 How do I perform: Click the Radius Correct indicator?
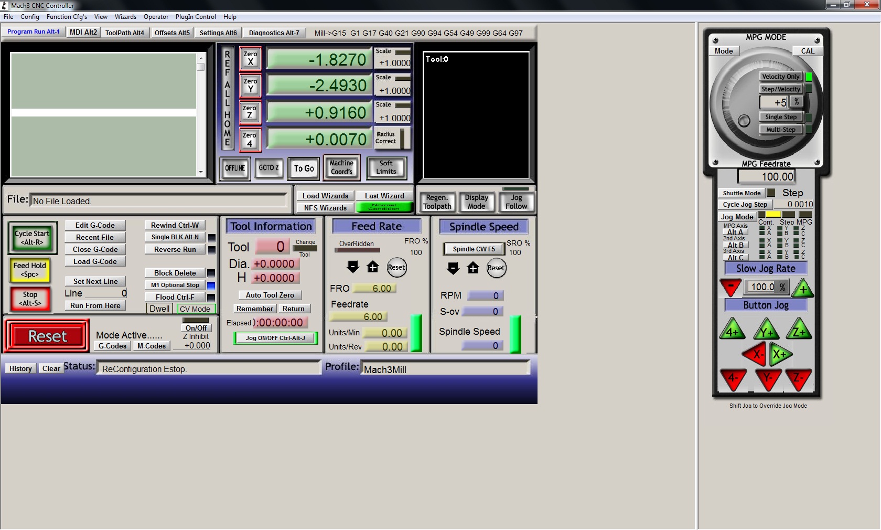pos(402,138)
